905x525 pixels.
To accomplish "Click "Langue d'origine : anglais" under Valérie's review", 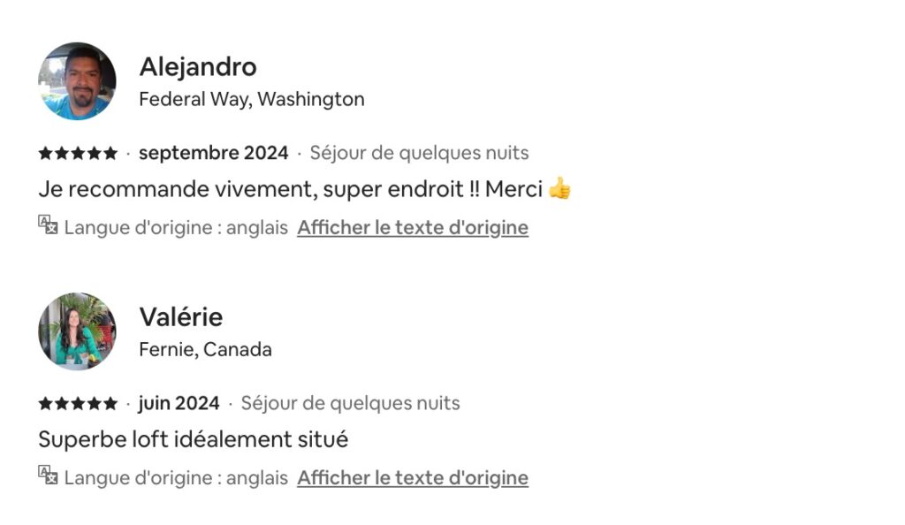I will coord(176,478).
